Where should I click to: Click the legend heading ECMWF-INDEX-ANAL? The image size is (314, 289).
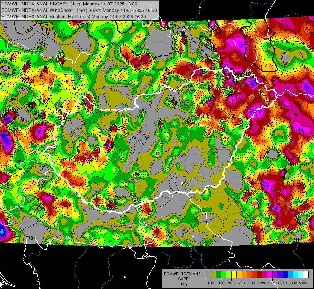[x=183, y=274]
